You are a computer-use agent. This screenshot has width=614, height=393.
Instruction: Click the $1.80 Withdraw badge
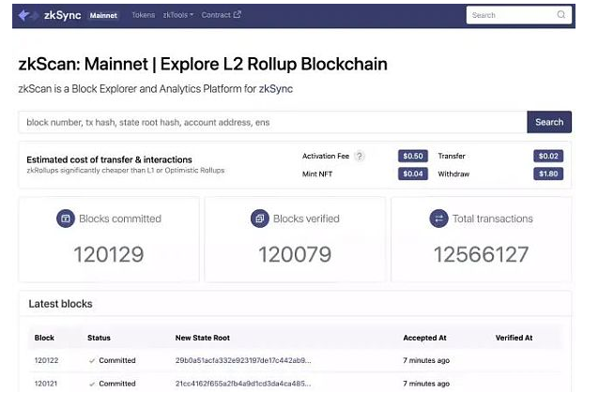coord(548,174)
